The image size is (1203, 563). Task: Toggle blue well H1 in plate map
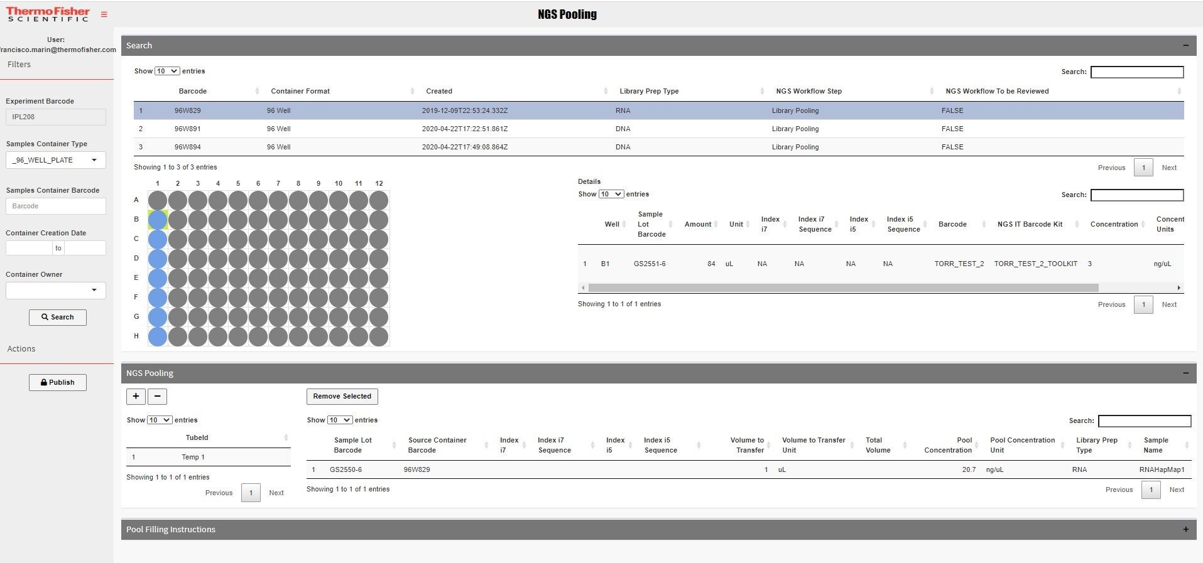click(158, 336)
